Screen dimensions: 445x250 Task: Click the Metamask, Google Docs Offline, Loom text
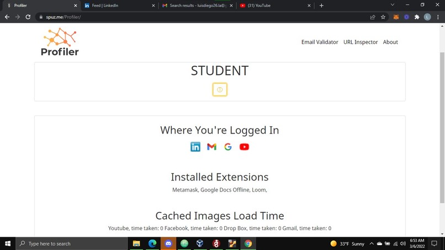220,190
